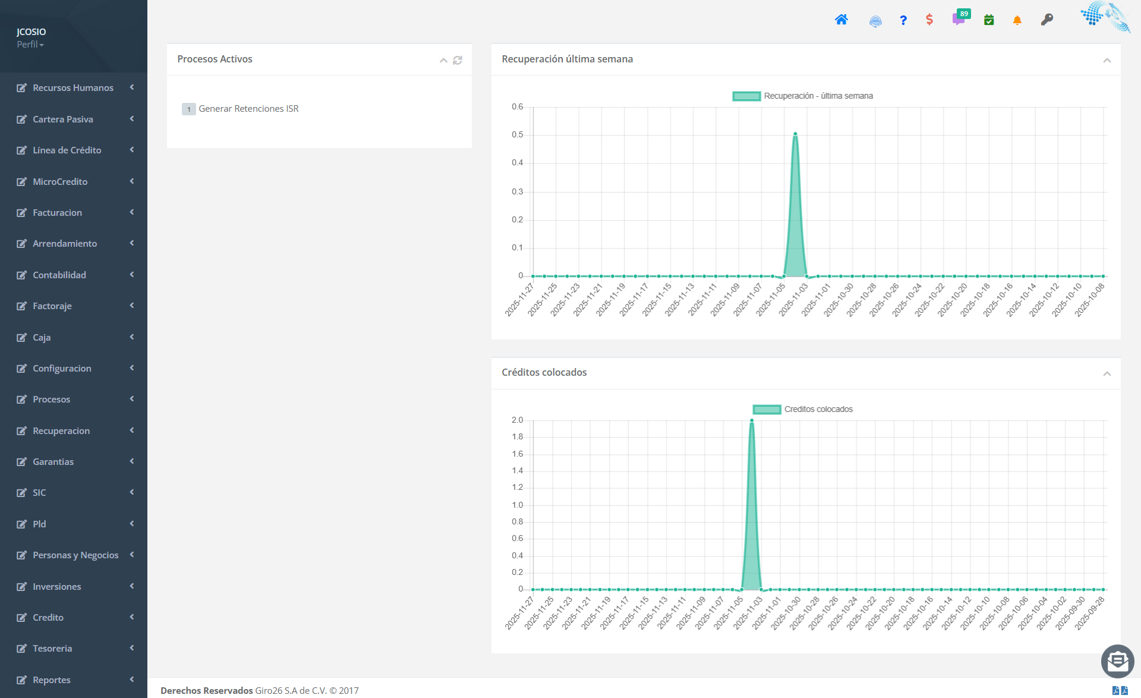Toggle Creditos colocados legend series
Screen dimensions: 1141x698
click(803, 409)
